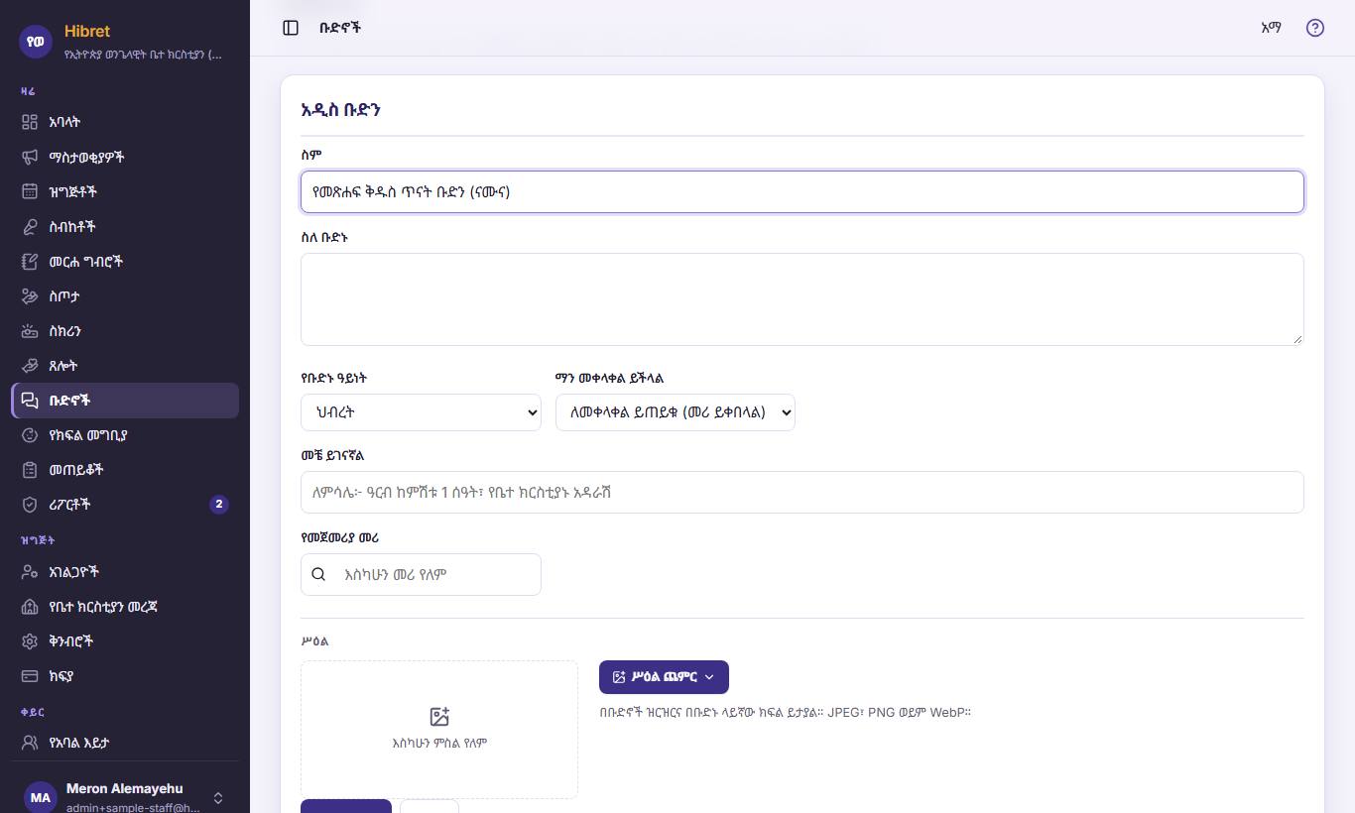The image size is (1355, 813).
Task: Open the የቡድኑ ዓይነት dropdown showing ህብረት
Action: pyautogui.click(x=421, y=412)
